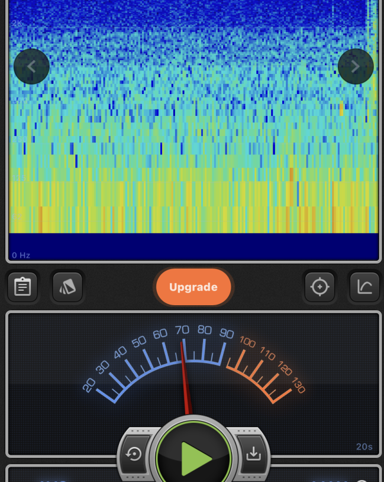Tap the orange 100 mark on the gauge

[247, 342]
